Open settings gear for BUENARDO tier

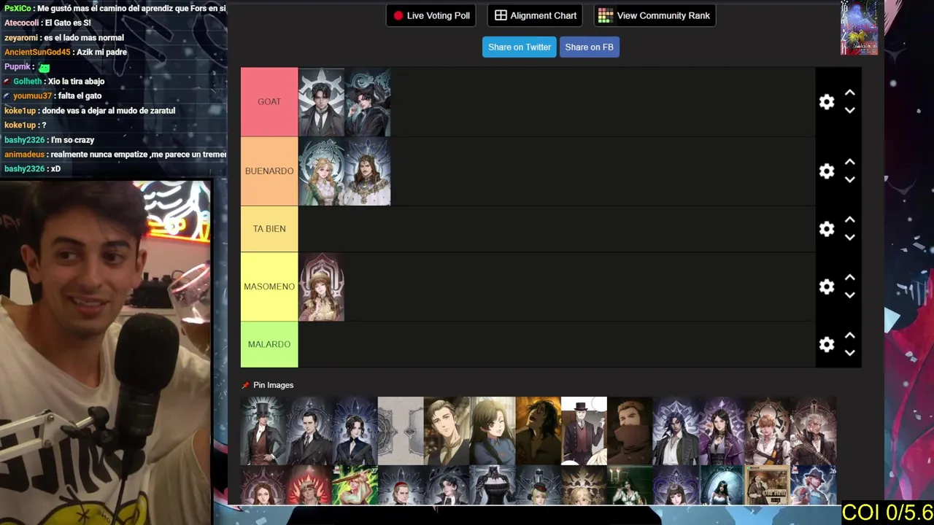tap(826, 171)
